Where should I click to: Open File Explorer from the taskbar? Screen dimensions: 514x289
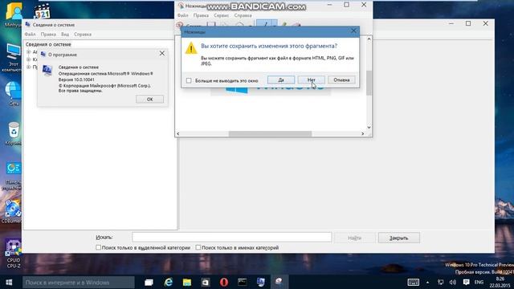point(187,282)
